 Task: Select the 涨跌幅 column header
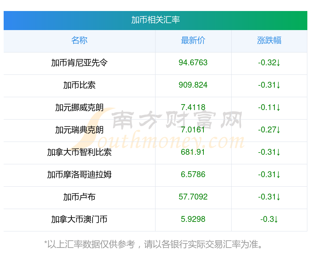269,40
